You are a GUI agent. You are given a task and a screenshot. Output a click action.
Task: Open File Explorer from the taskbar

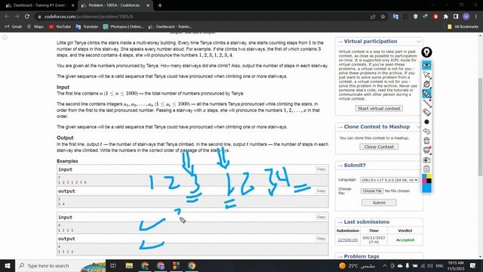(129, 265)
